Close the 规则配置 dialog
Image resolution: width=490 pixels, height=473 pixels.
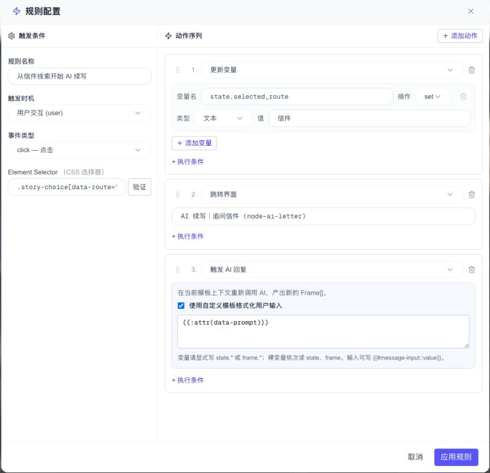coord(470,11)
